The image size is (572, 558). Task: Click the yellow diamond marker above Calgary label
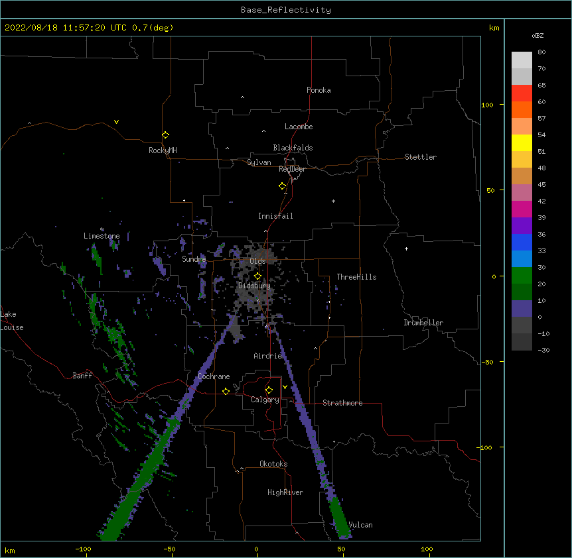pos(269,390)
